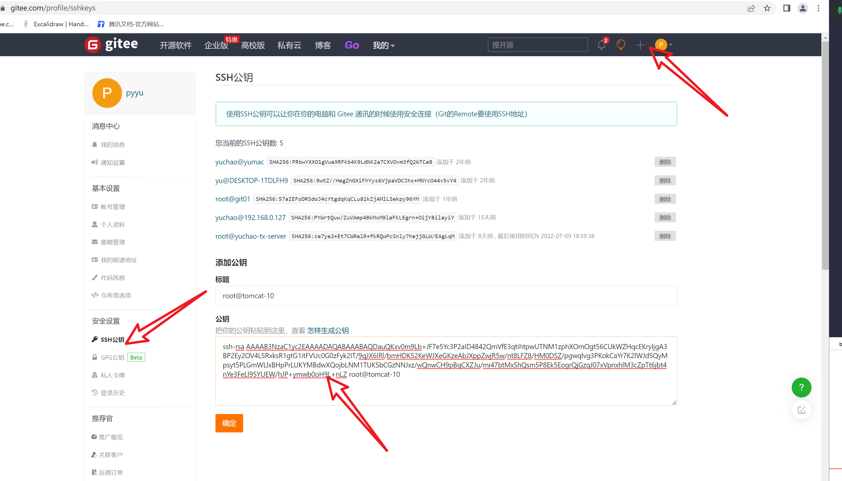The height and width of the screenshot is (481, 842).
Task: Click the notification bell icon
Action: [601, 45]
